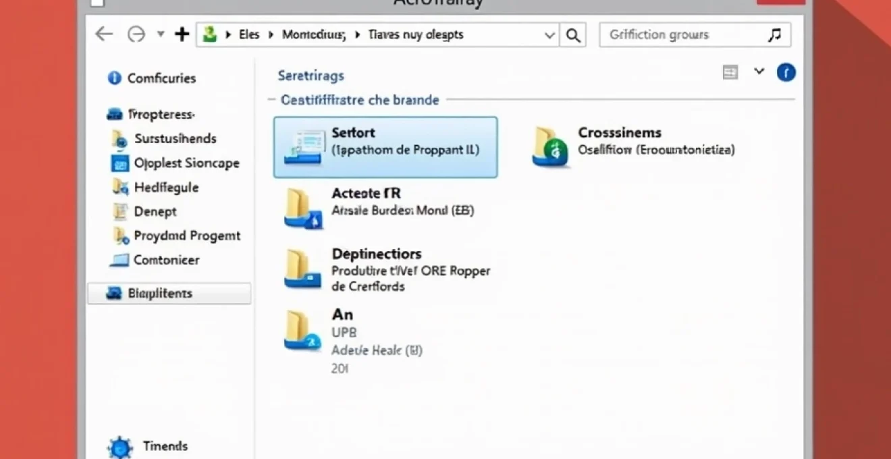Click the back arrow navigation button
This screenshot has width=891, height=459.
pyautogui.click(x=103, y=34)
